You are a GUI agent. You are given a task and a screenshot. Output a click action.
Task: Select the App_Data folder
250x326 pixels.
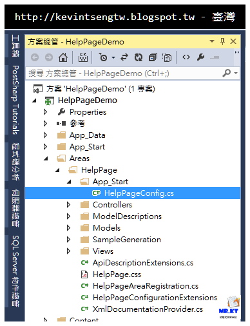pos(87,135)
